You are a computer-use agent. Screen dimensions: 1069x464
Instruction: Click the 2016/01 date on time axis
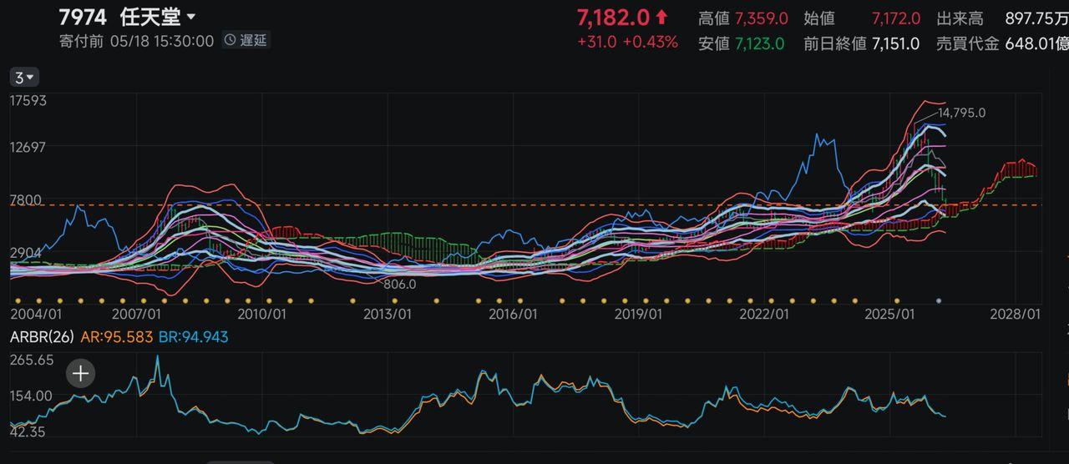pos(513,315)
